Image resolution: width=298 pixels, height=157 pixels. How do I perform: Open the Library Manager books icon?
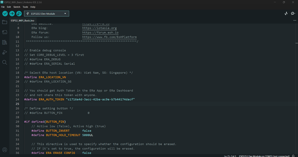pyautogui.click(x=5, y=42)
